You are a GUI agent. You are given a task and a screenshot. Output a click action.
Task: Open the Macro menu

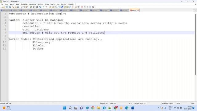53,4
